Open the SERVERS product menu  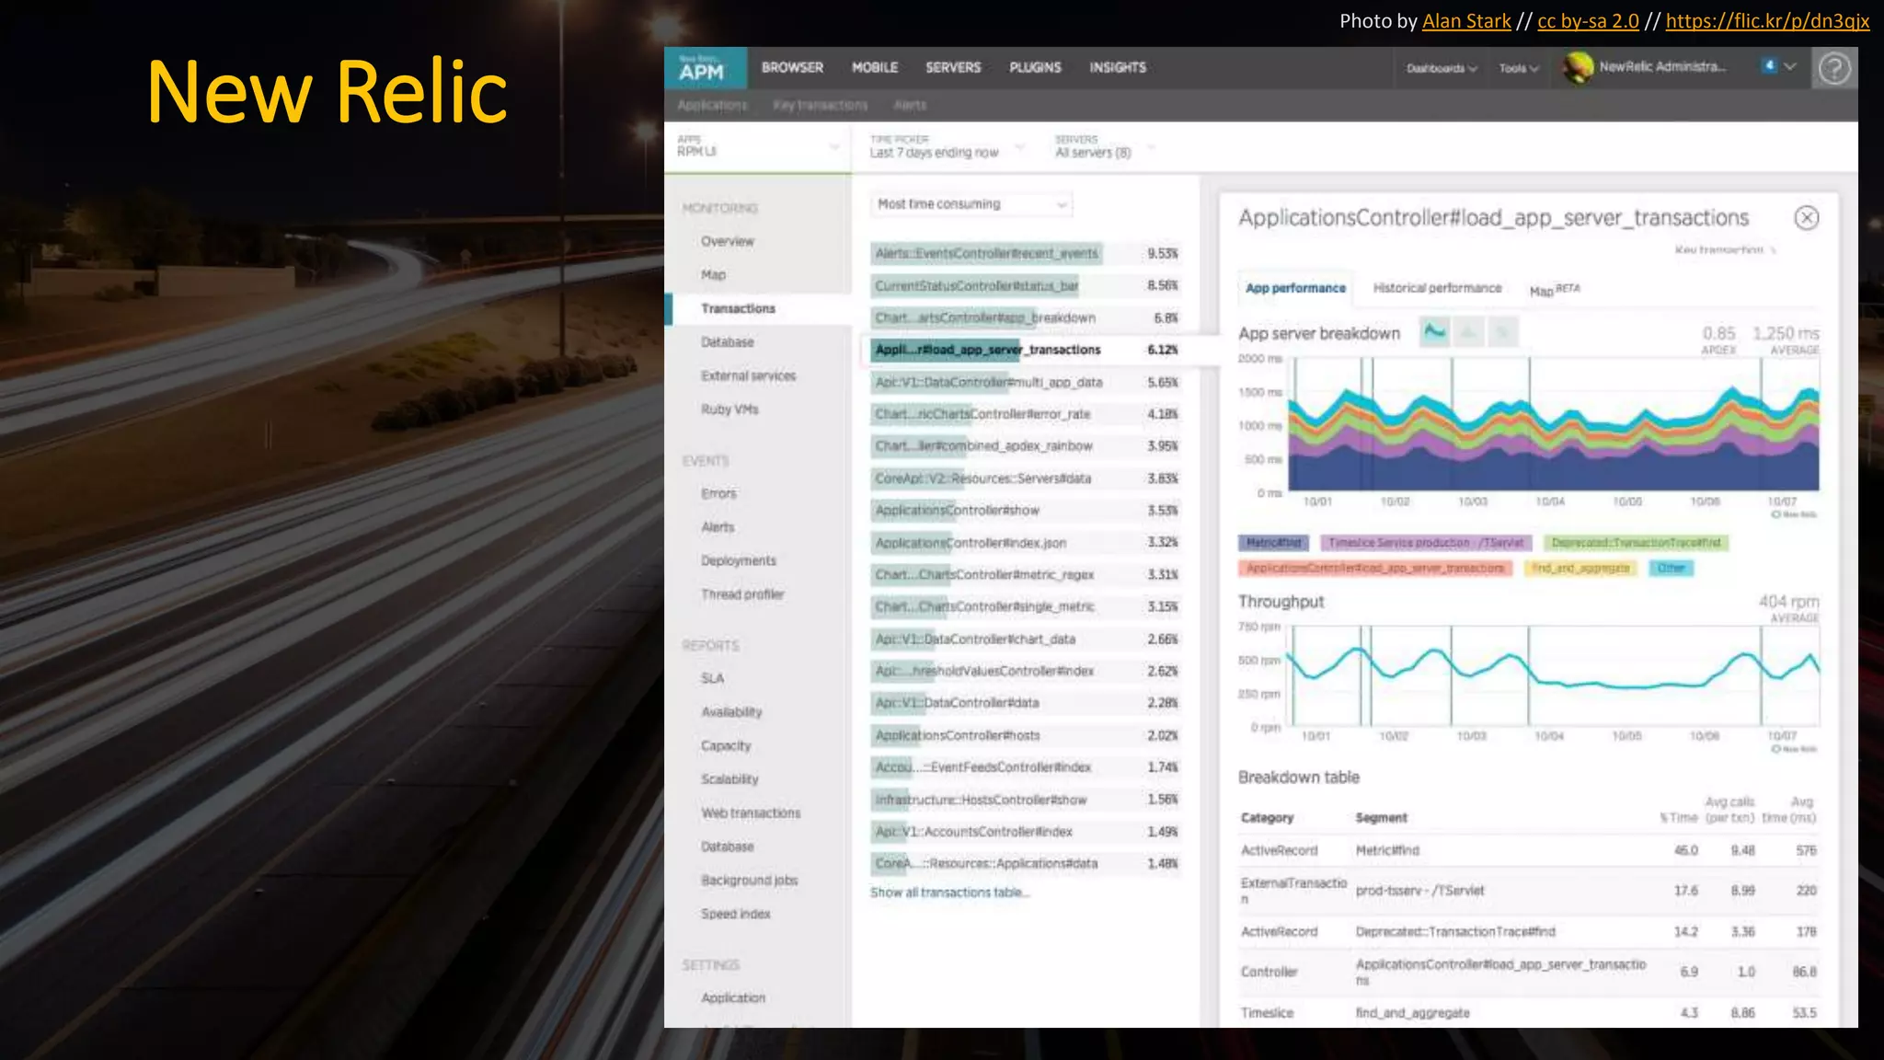click(953, 68)
